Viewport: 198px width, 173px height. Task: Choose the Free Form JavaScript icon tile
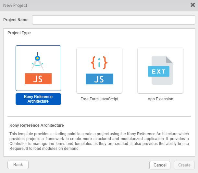[x=99, y=70]
